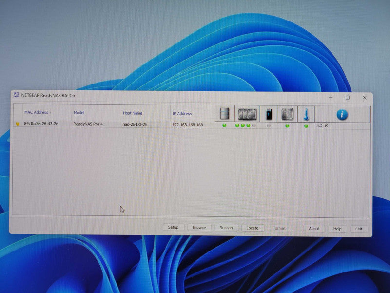
Task: Click the blue info column icon
Action: coord(342,115)
